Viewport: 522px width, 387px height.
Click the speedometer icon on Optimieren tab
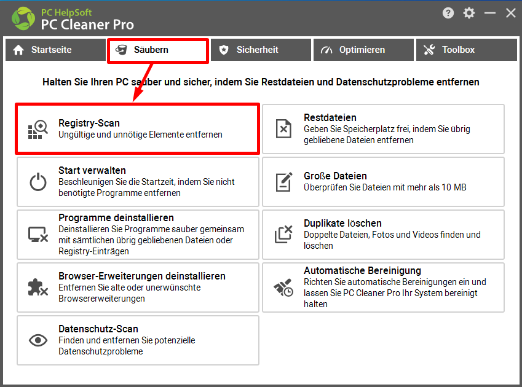[326, 50]
